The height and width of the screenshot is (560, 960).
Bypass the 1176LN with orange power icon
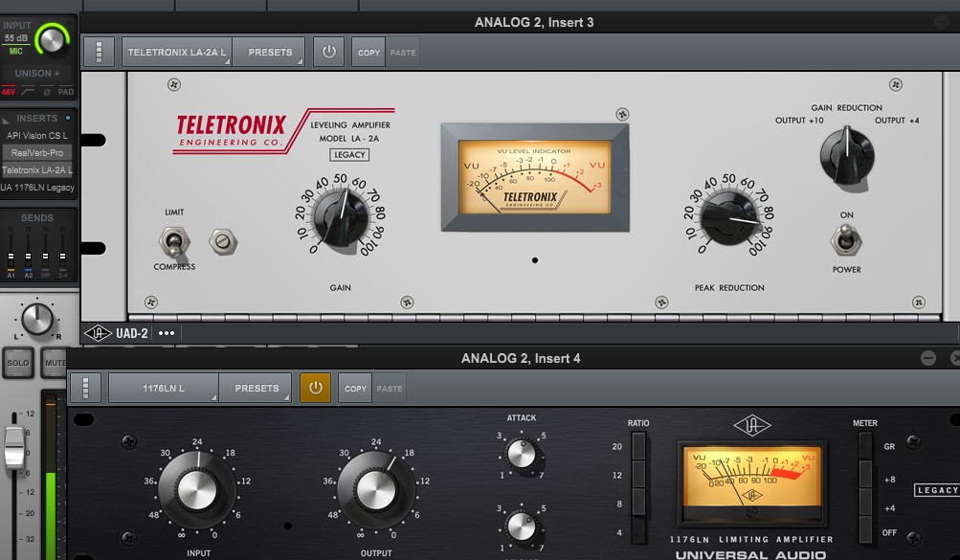316,388
